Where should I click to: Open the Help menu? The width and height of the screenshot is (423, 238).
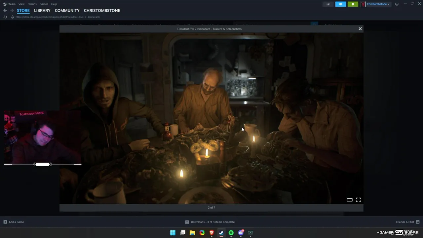[x=54, y=4]
